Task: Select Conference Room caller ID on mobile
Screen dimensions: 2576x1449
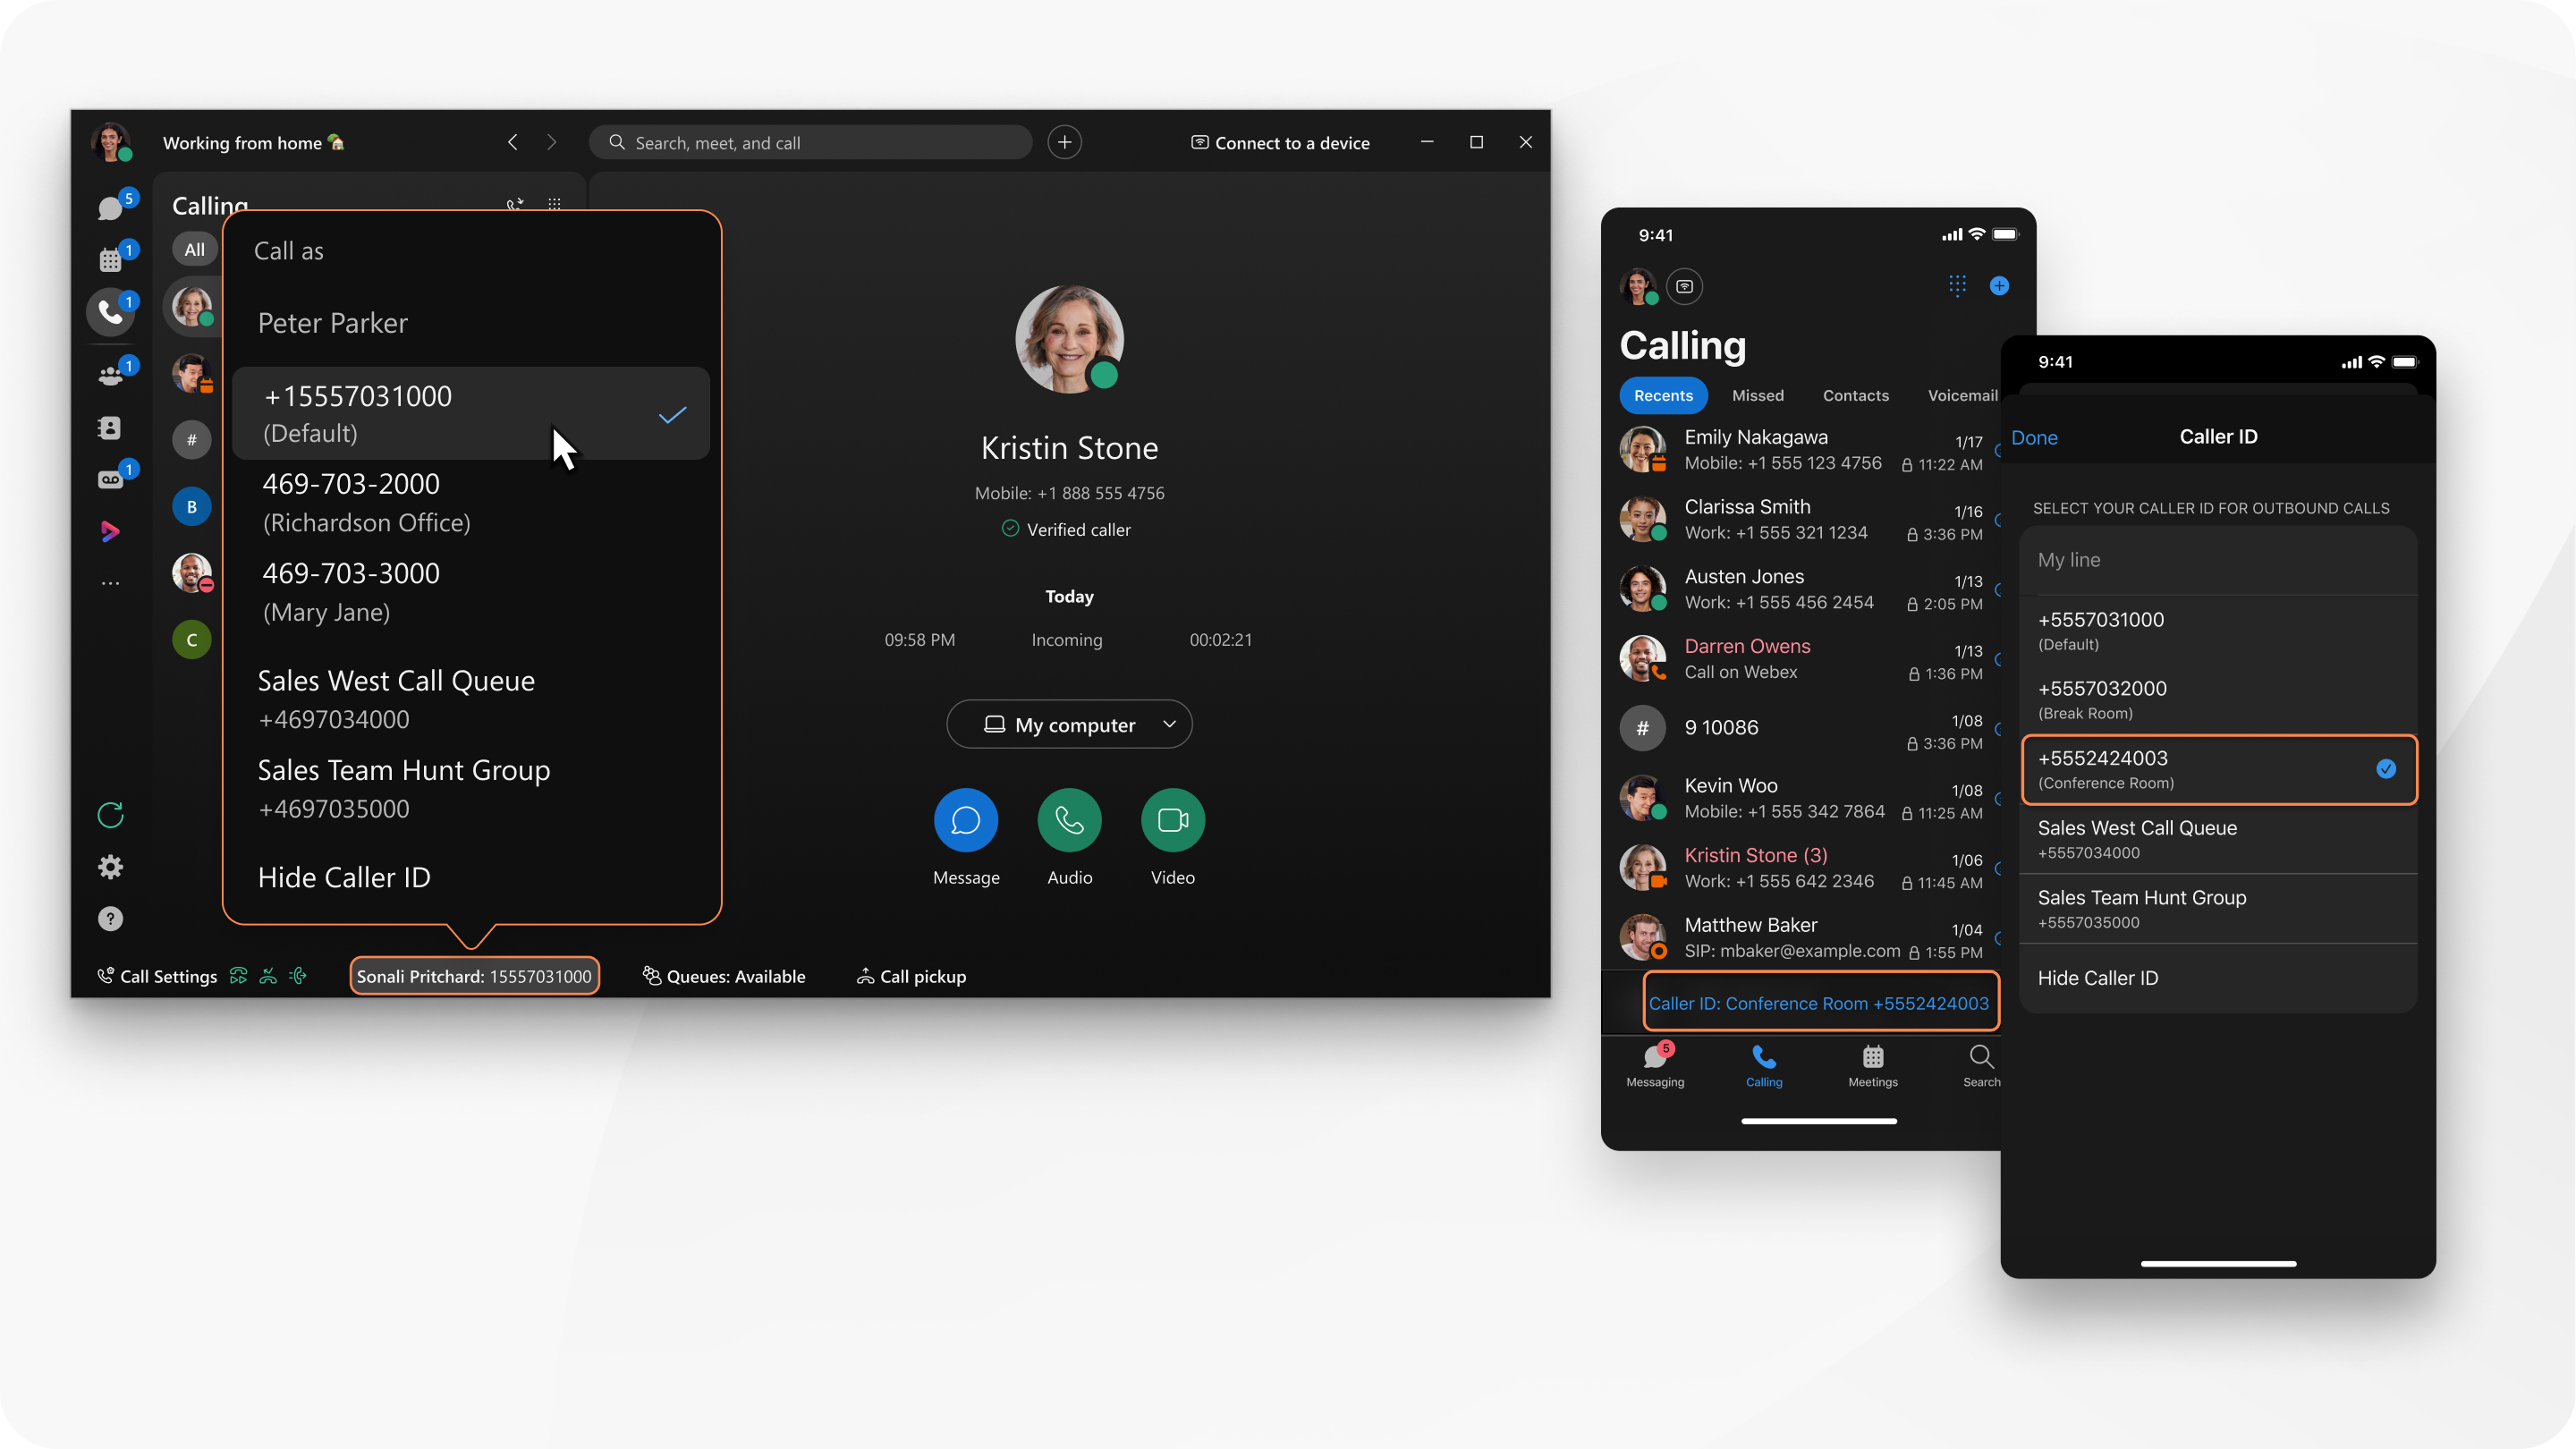Action: point(2218,767)
